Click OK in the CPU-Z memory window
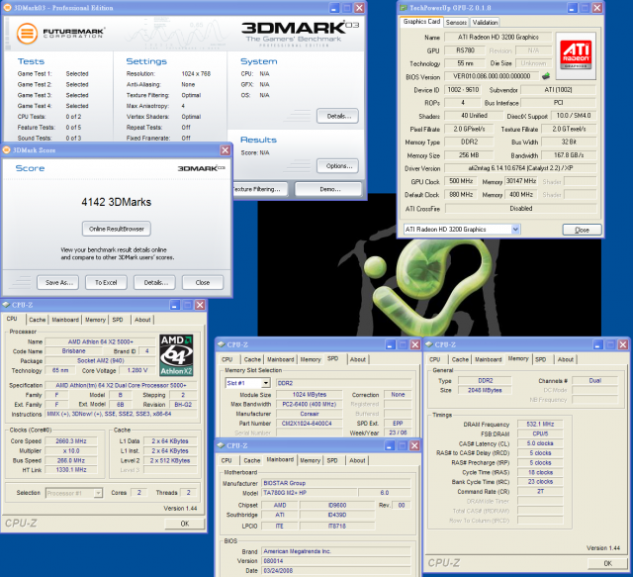633x577 pixels. click(607, 563)
